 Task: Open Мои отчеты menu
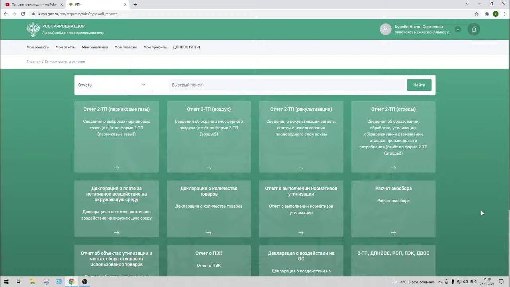[65, 47]
